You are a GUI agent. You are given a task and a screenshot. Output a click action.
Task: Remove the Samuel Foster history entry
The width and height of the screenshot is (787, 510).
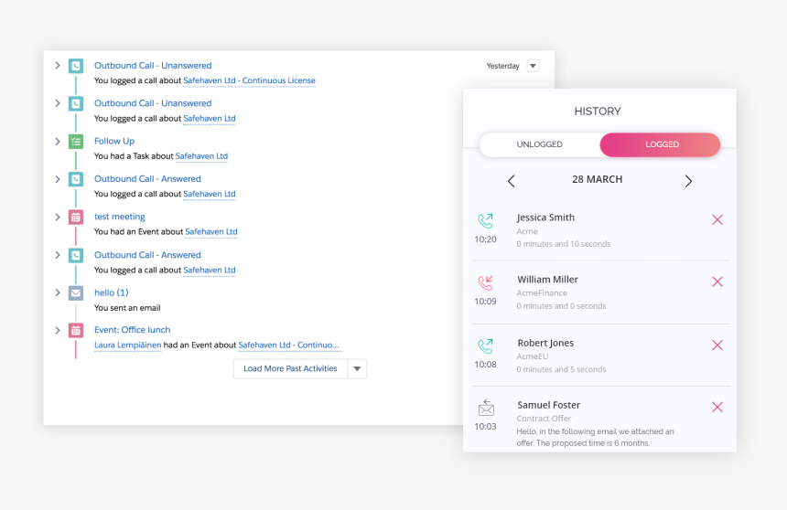tap(717, 408)
